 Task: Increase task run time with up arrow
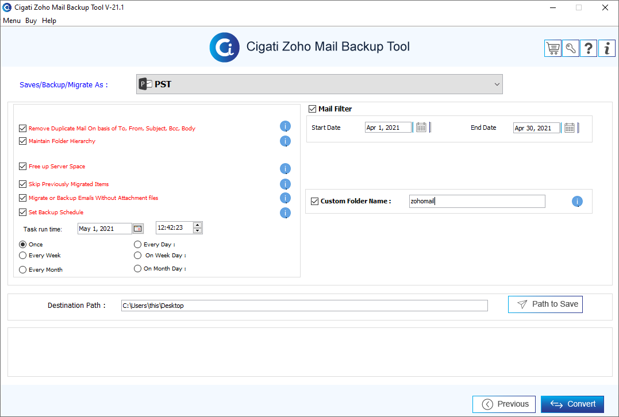click(197, 225)
